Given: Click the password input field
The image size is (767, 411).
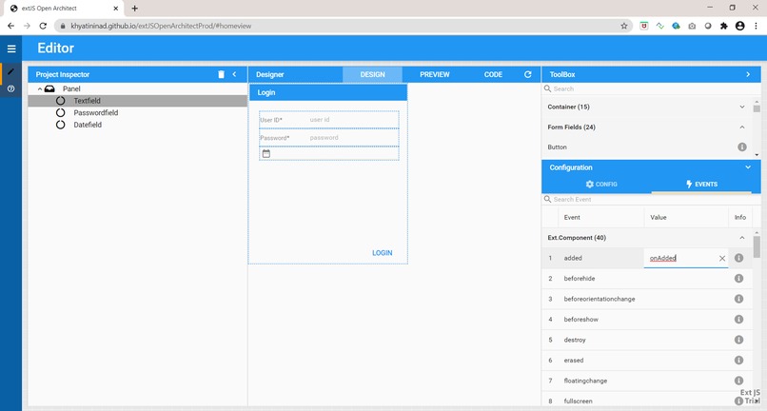Looking at the screenshot, I should [x=354, y=138].
